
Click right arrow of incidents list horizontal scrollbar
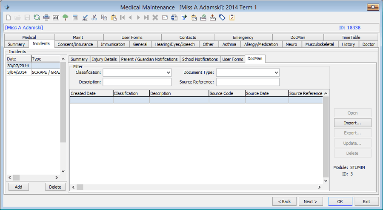(57, 178)
